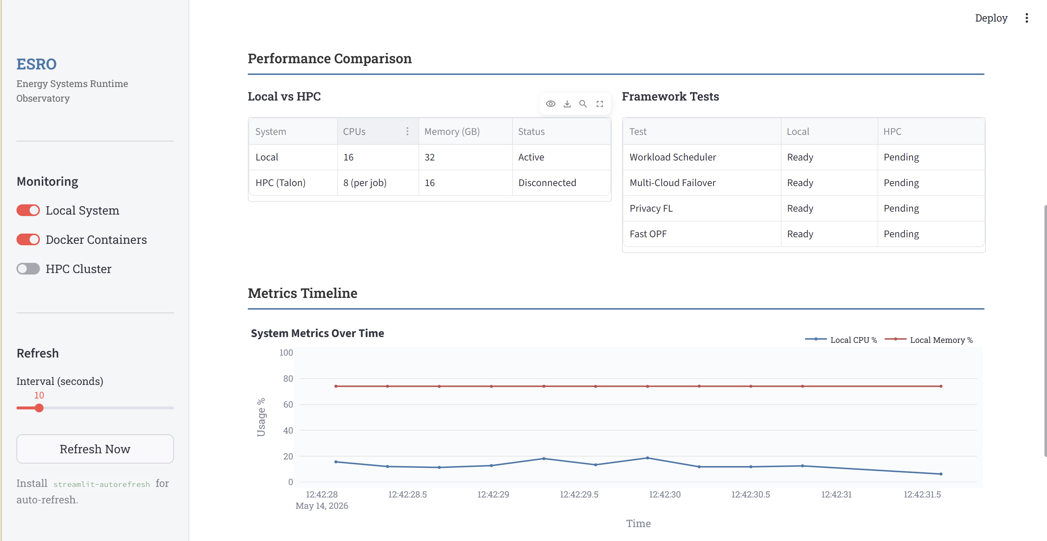Screen dimensions: 1047x541
Task: Enable HPC Cluster monitoring toggle
Action: coord(28,269)
